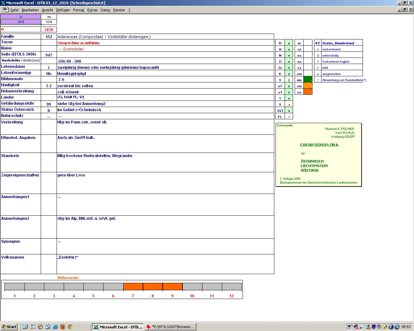Switch to E:\EFÖLS2007\Botanisc taskbar window
Screen dimensions: 414x331
click(170, 327)
